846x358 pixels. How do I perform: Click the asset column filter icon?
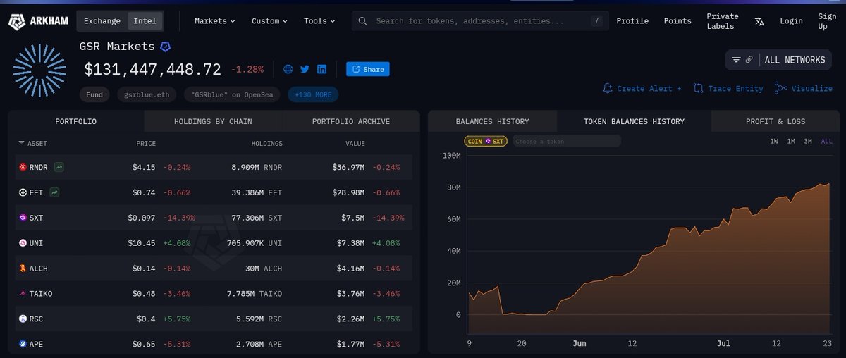21,143
